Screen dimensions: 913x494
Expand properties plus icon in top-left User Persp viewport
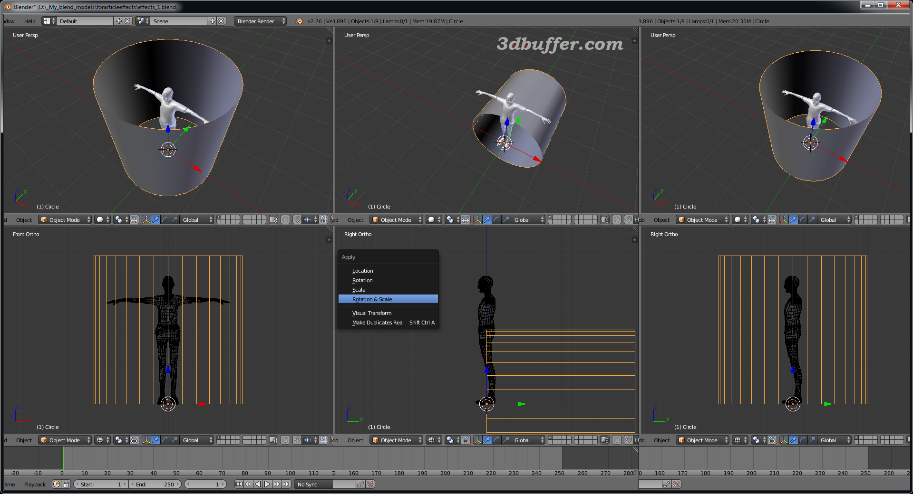(329, 41)
